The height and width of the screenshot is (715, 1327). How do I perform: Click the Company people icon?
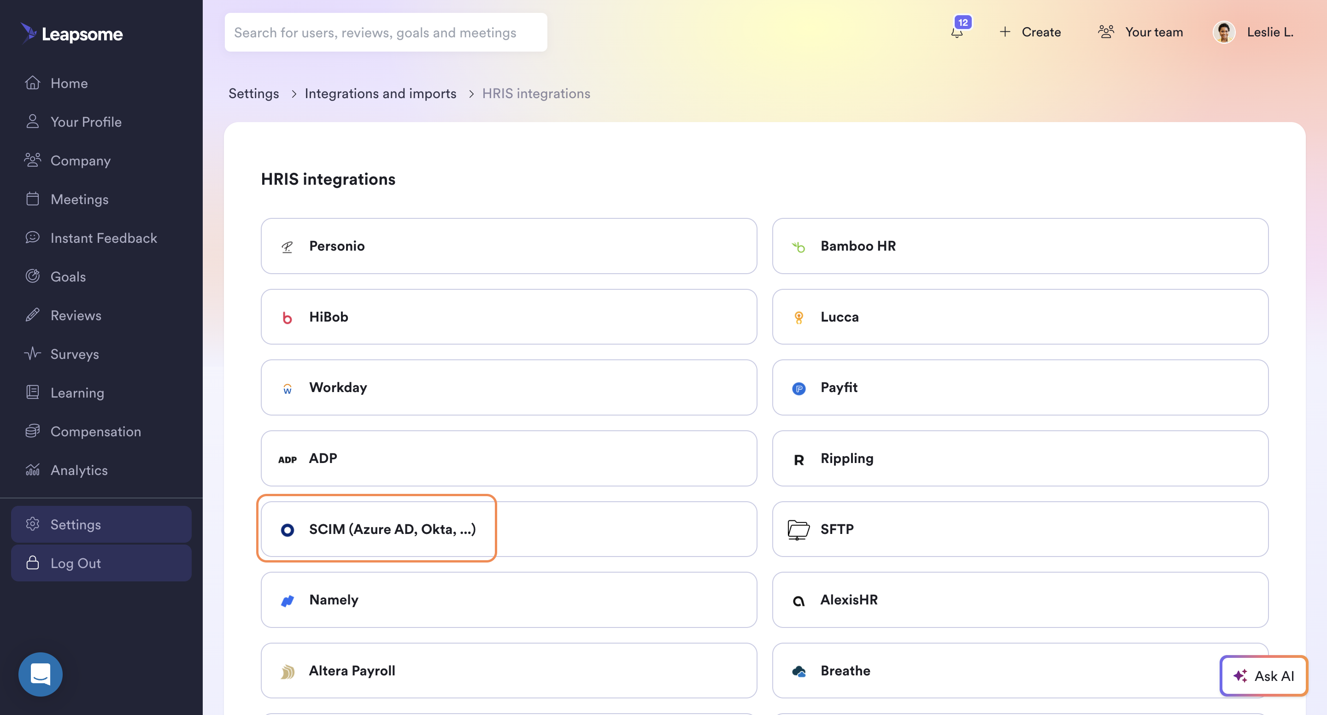click(32, 160)
